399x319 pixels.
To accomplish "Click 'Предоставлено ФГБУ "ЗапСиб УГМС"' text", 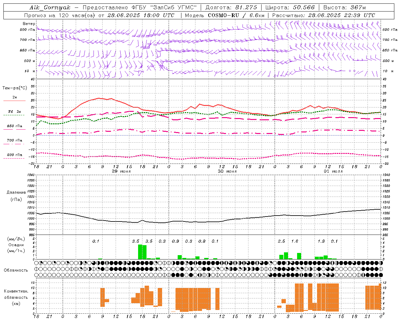I will pos(140,7).
